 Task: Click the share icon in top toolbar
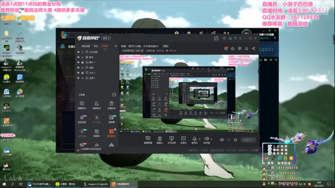pyautogui.click(x=253, y=48)
